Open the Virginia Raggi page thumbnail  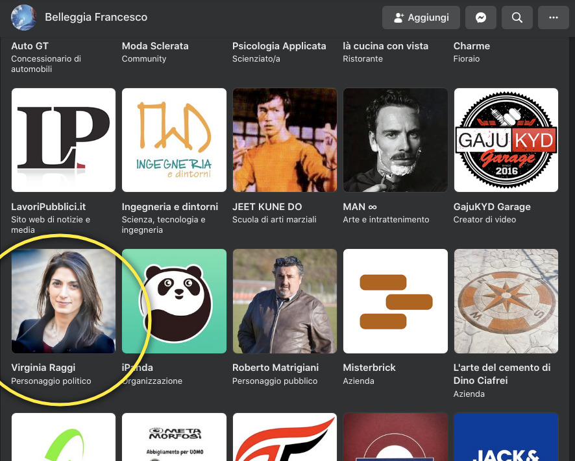click(64, 301)
